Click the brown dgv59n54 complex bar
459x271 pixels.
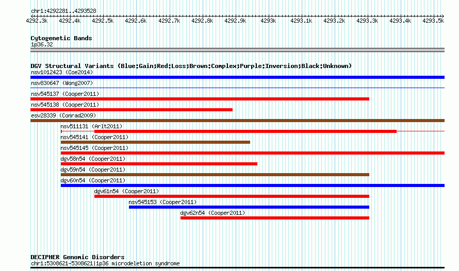click(x=215, y=175)
